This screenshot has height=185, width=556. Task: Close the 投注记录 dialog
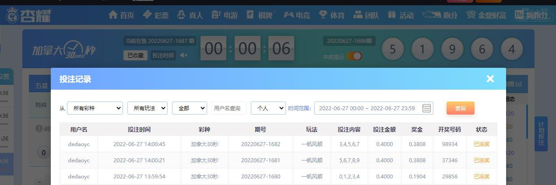tap(490, 79)
